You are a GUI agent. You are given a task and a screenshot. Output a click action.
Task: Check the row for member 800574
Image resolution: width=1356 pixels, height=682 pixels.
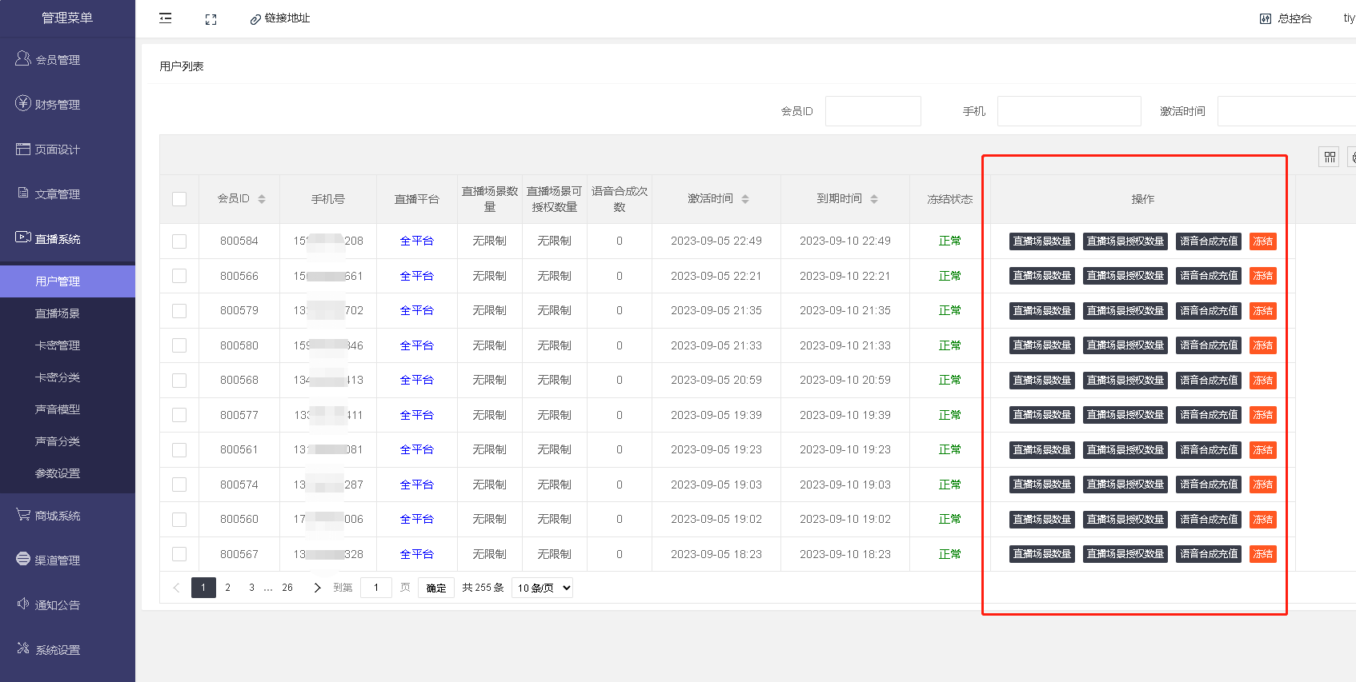pos(179,485)
